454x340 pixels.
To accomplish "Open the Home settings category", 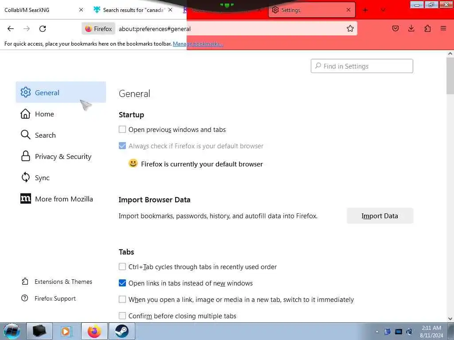I will coord(61,114).
